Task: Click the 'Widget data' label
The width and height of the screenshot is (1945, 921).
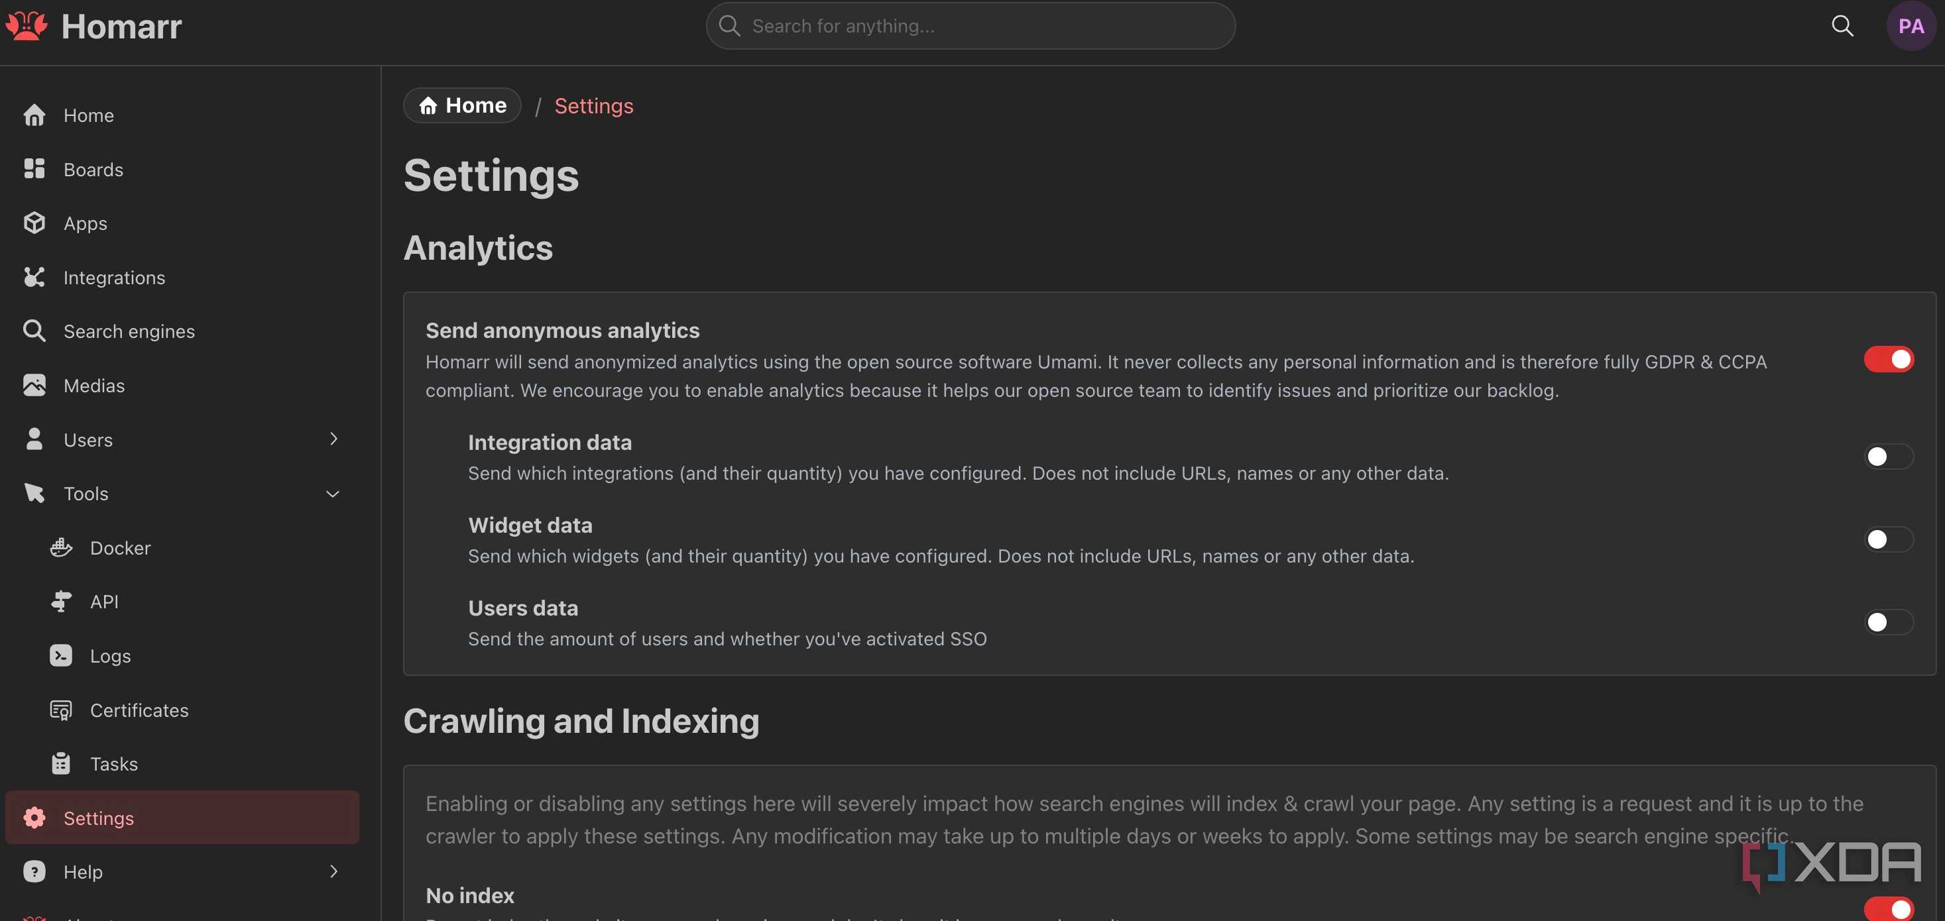Action: (x=530, y=525)
